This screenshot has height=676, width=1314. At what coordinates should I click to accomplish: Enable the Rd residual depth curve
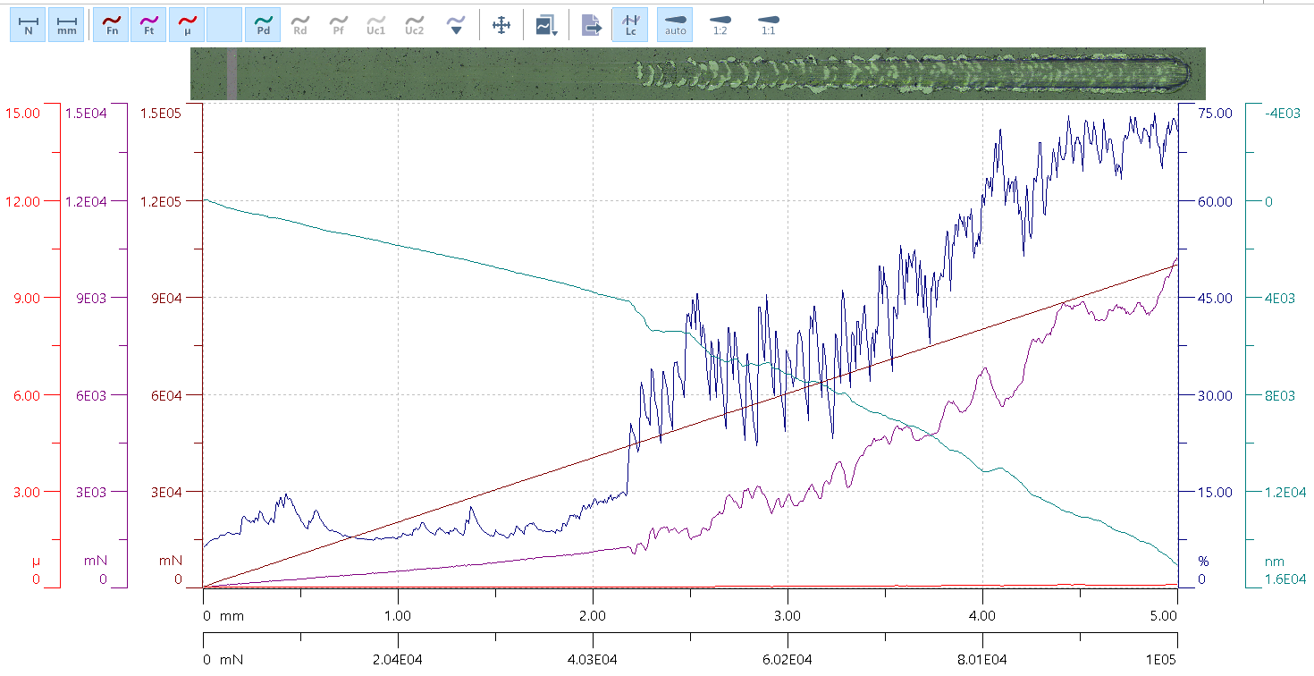point(300,24)
